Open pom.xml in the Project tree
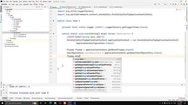 coord(11,42)
